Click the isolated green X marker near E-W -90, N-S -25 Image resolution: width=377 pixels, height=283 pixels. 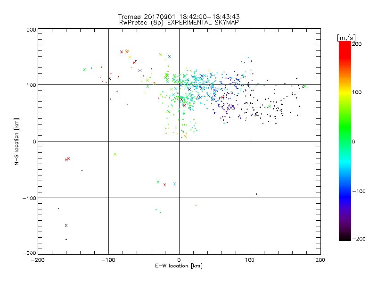tap(115, 154)
